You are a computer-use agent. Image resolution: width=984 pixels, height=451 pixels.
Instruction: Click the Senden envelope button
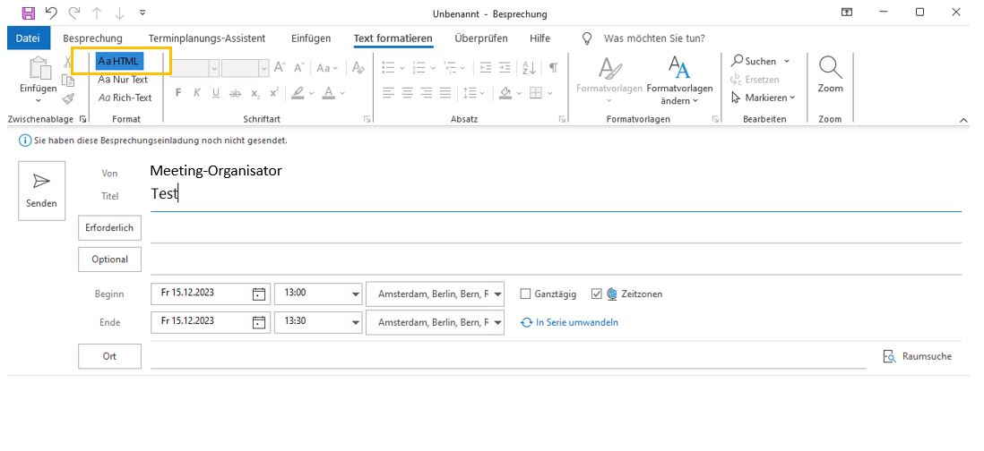tap(41, 190)
